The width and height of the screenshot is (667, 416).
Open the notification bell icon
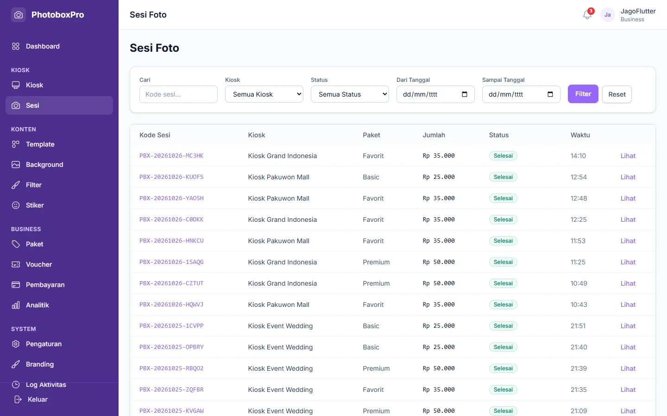pyautogui.click(x=587, y=15)
